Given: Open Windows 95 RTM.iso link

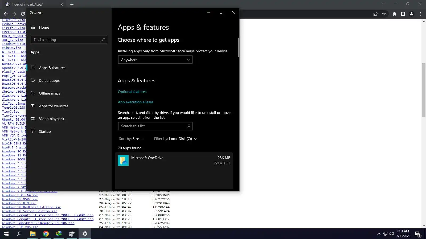Looking at the screenshot, I should pos(19,203).
